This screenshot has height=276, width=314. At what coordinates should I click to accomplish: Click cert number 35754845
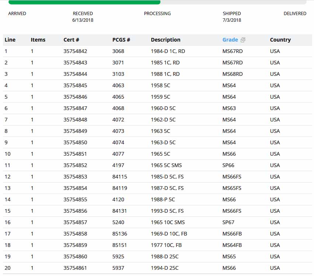tap(75, 85)
